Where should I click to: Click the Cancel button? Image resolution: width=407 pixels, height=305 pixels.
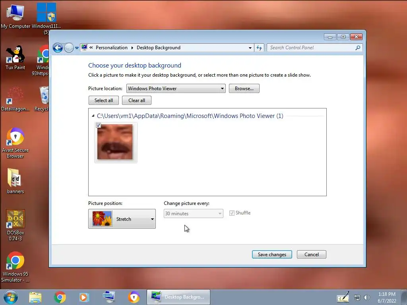coord(312,255)
